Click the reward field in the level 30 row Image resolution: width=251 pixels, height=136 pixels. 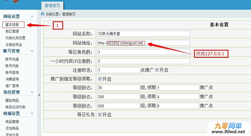(x=178, y=88)
